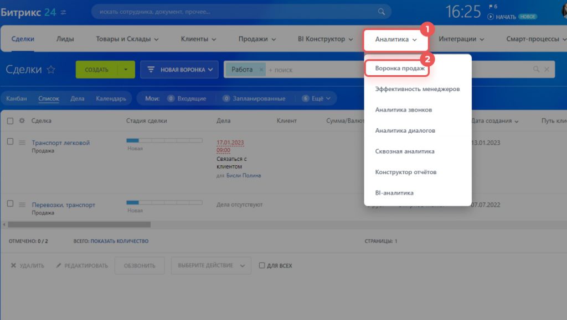Click stage progress bar of Транспорт легковой
567x320 pixels.
(x=164, y=140)
